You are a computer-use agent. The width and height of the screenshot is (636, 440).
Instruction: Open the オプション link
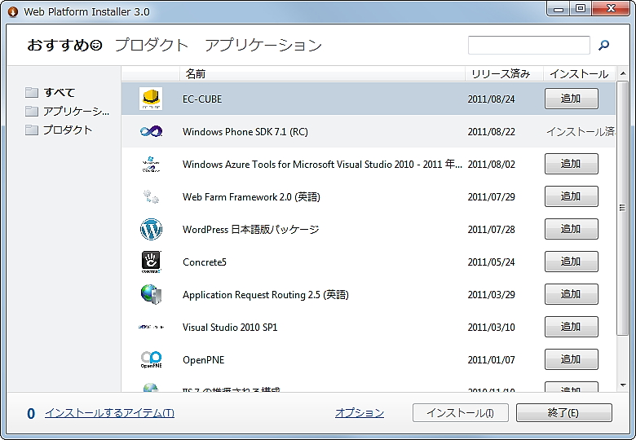pyautogui.click(x=360, y=413)
